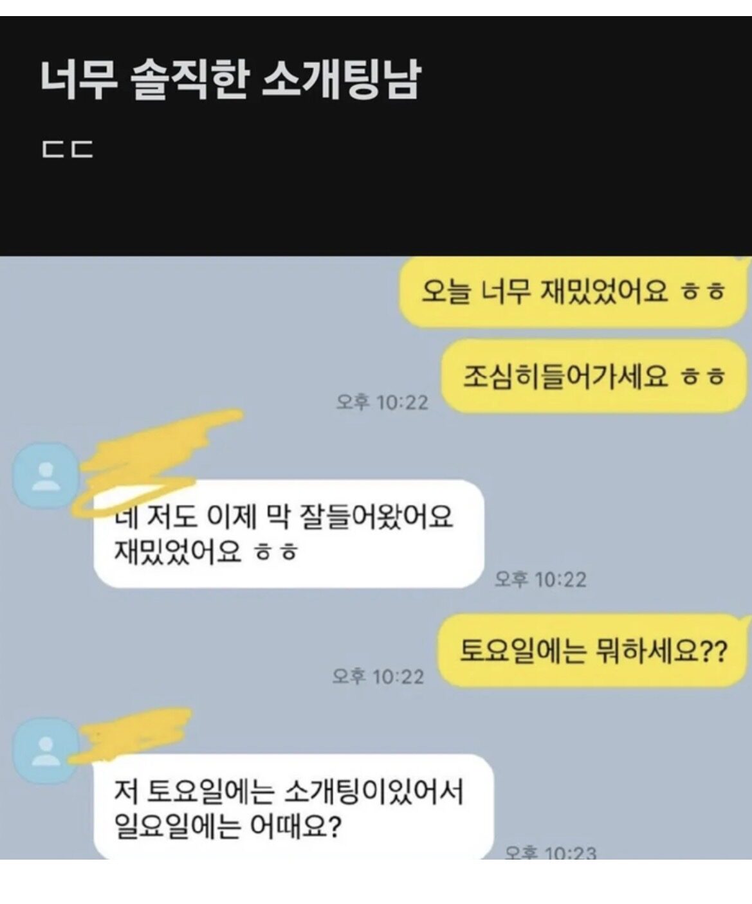The height and width of the screenshot is (904, 752).
Task: Select the yellow bubble saying 오늘 너무 재밌었어요
Action: [571, 291]
